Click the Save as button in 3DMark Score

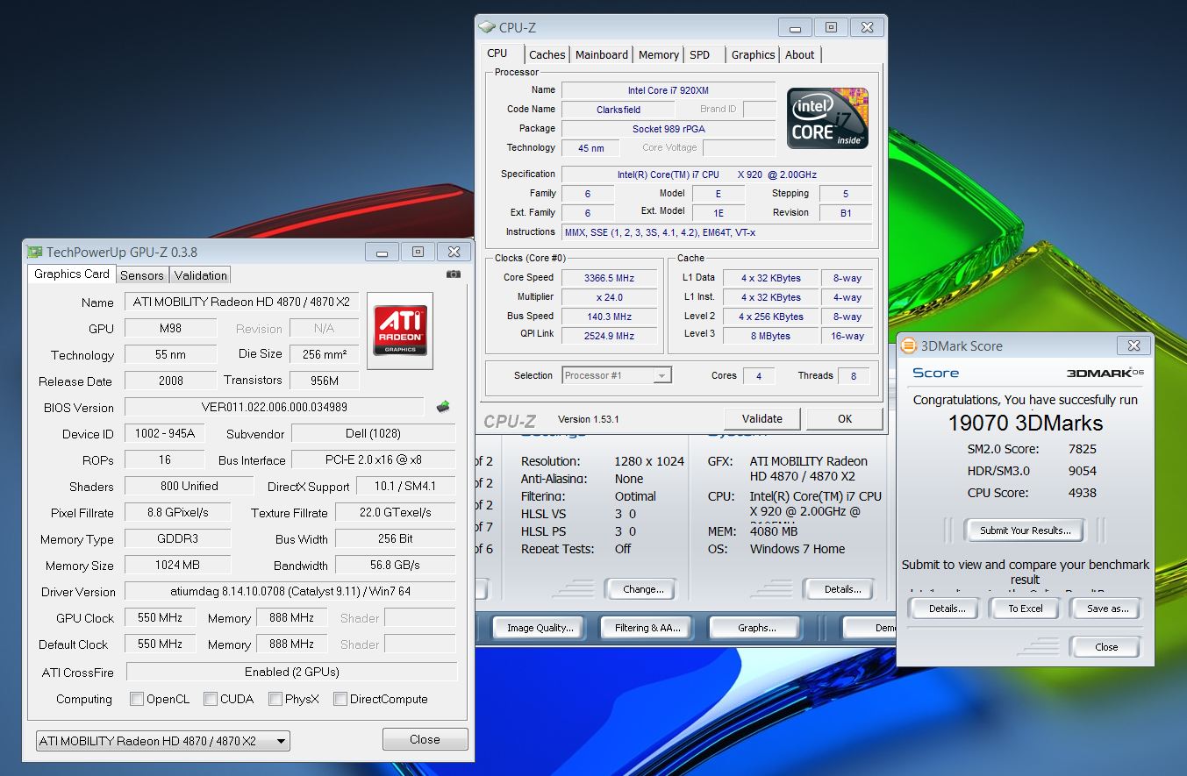(1107, 609)
